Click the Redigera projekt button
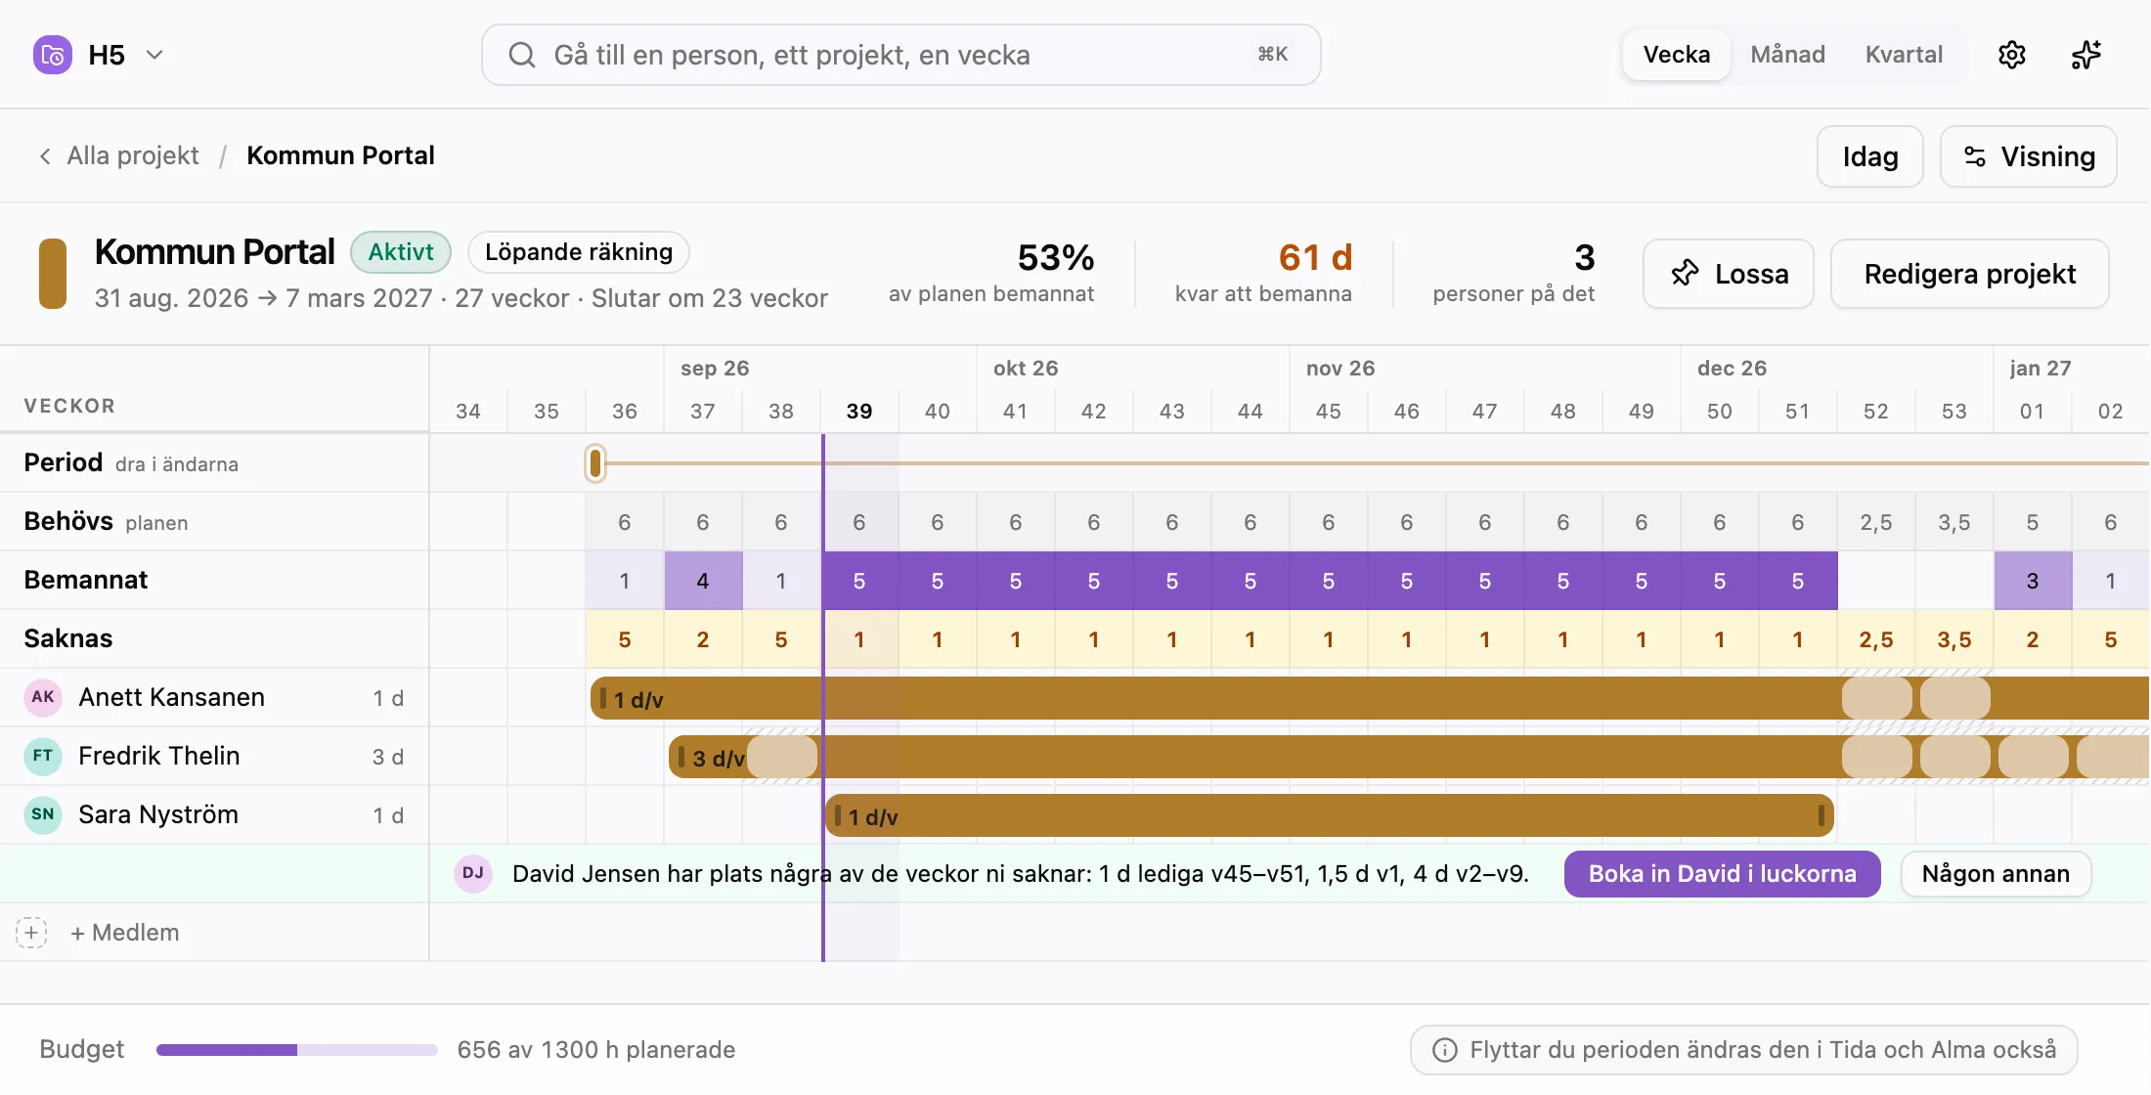 click(1969, 274)
